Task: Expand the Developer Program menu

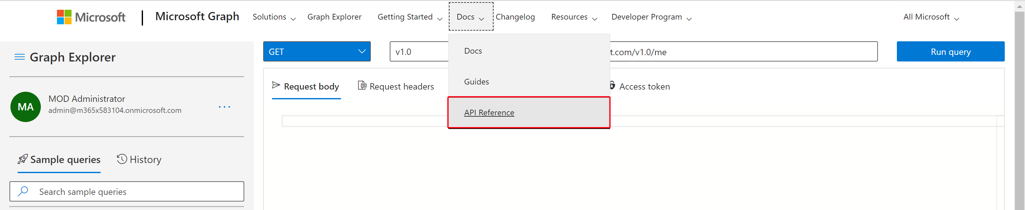Action: tap(651, 17)
